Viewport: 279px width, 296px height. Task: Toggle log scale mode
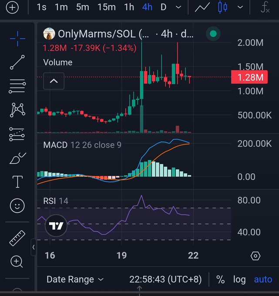[x=239, y=279]
